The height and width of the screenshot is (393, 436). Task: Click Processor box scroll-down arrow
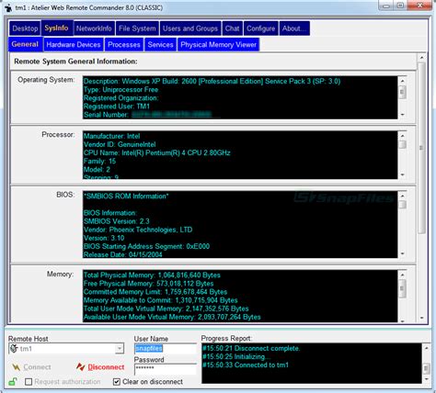point(403,174)
